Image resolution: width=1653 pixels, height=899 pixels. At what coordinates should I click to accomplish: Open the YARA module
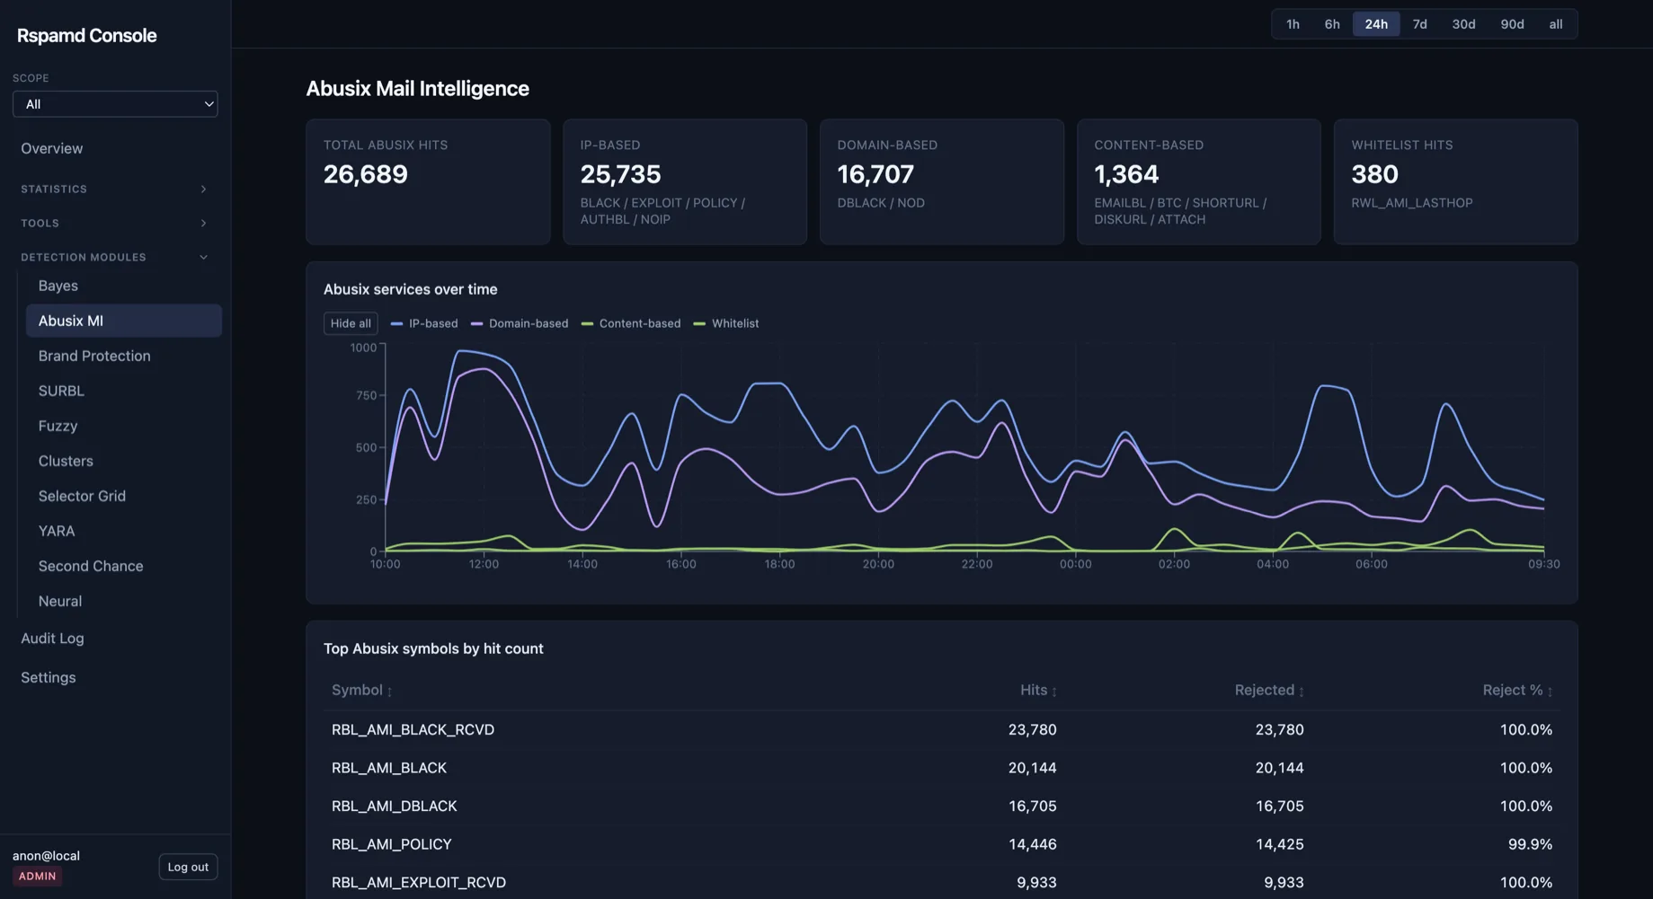click(57, 531)
